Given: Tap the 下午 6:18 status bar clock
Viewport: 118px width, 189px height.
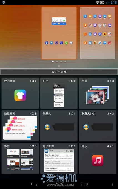Looking at the screenshot, I should (x=111, y=3).
